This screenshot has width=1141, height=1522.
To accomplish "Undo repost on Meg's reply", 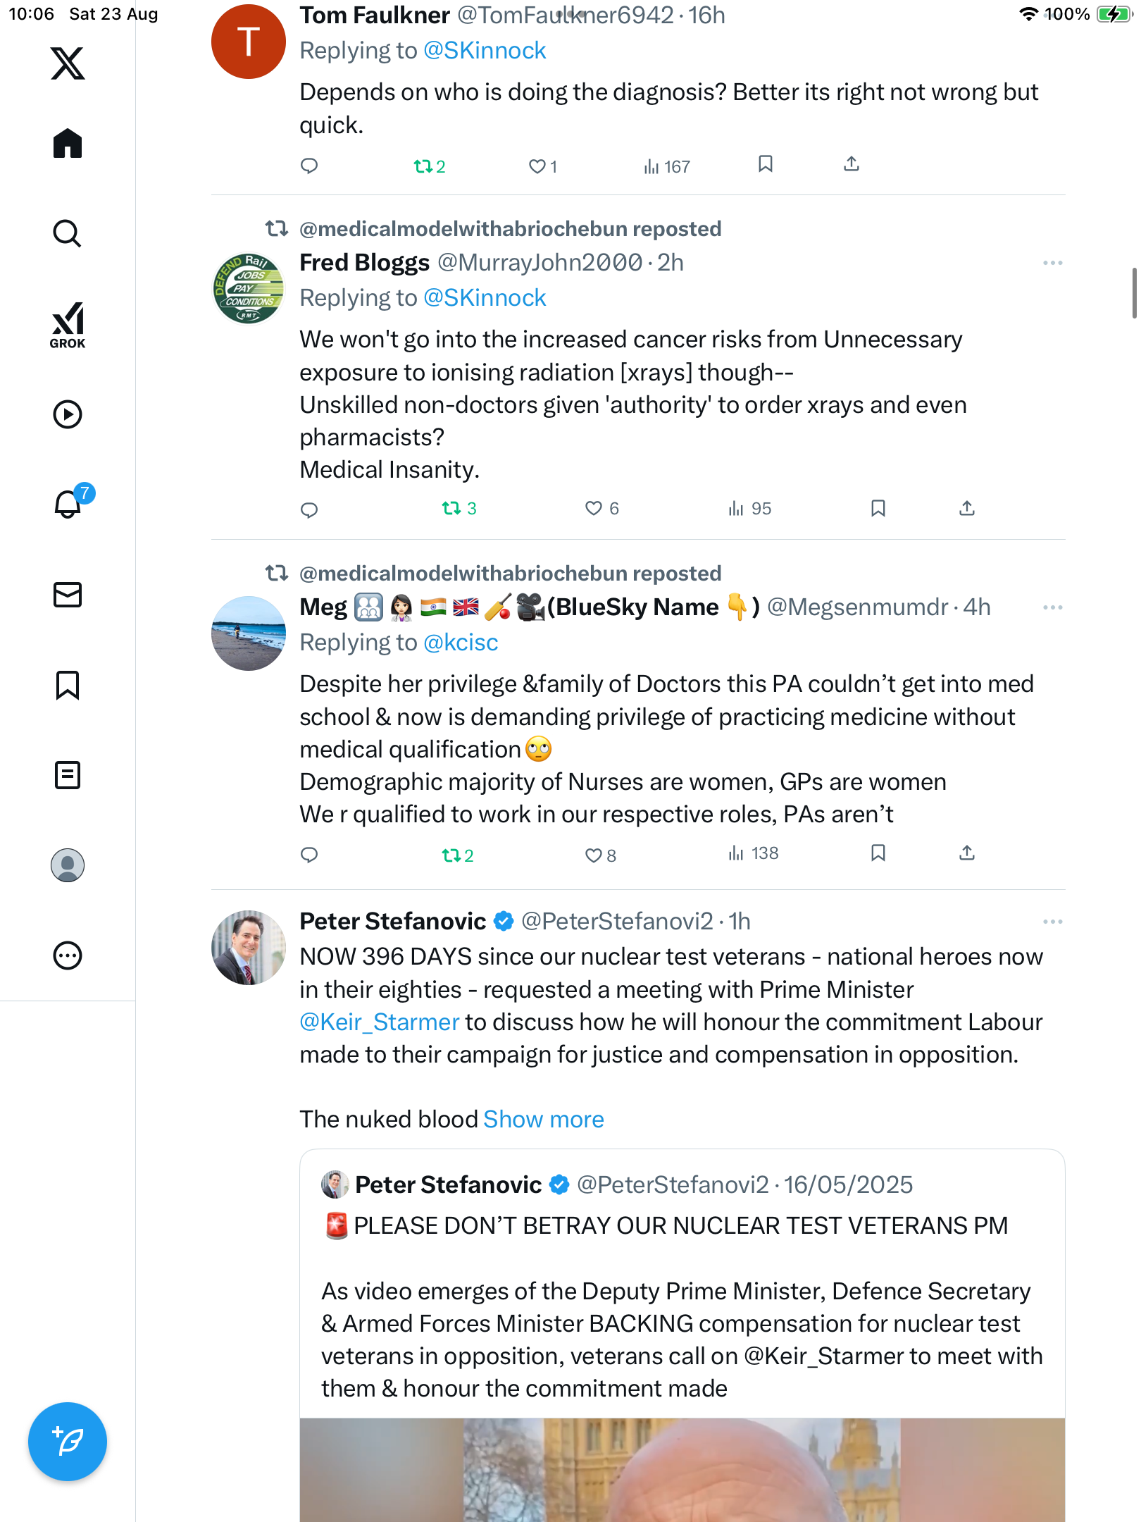I will point(451,855).
